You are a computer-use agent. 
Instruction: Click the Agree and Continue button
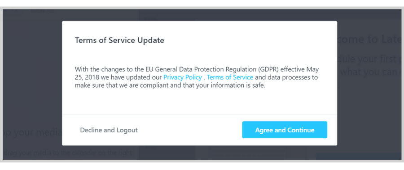pos(285,130)
